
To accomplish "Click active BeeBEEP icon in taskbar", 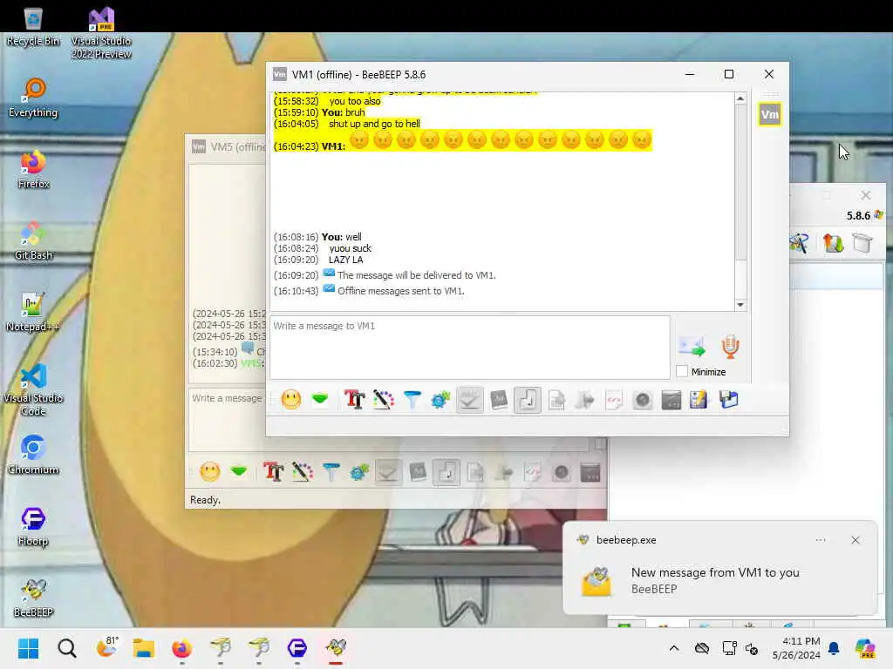I will click(x=336, y=648).
